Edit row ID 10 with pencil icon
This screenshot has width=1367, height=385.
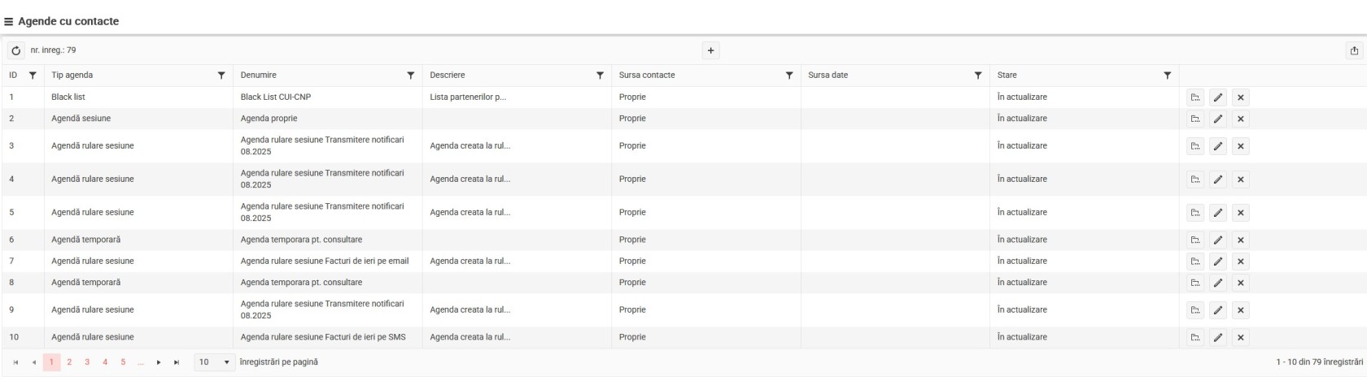(1217, 338)
